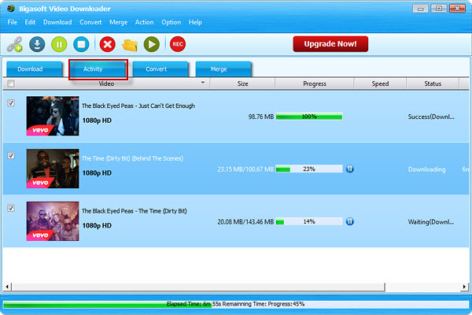Click title 'The Time (Dirty Bit) (Behind The Scenes)'
This screenshot has height=315, width=472.
coord(132,158)
